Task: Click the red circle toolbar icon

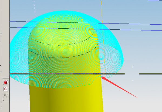Action: (x=6, y=89)
